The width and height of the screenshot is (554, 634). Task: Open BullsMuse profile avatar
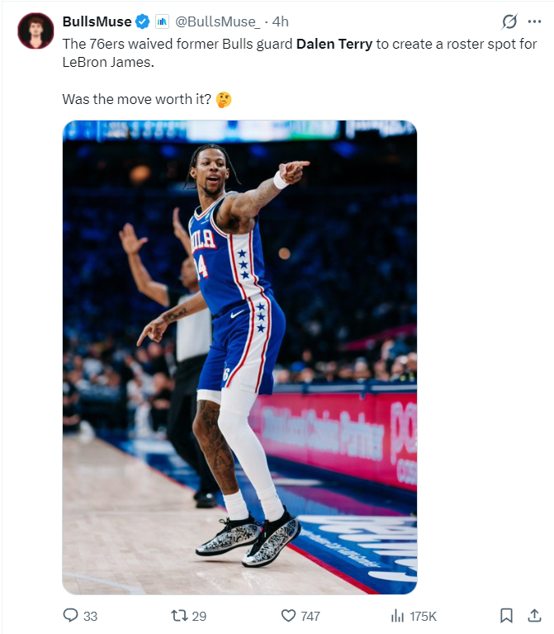[x=36, y=31]
